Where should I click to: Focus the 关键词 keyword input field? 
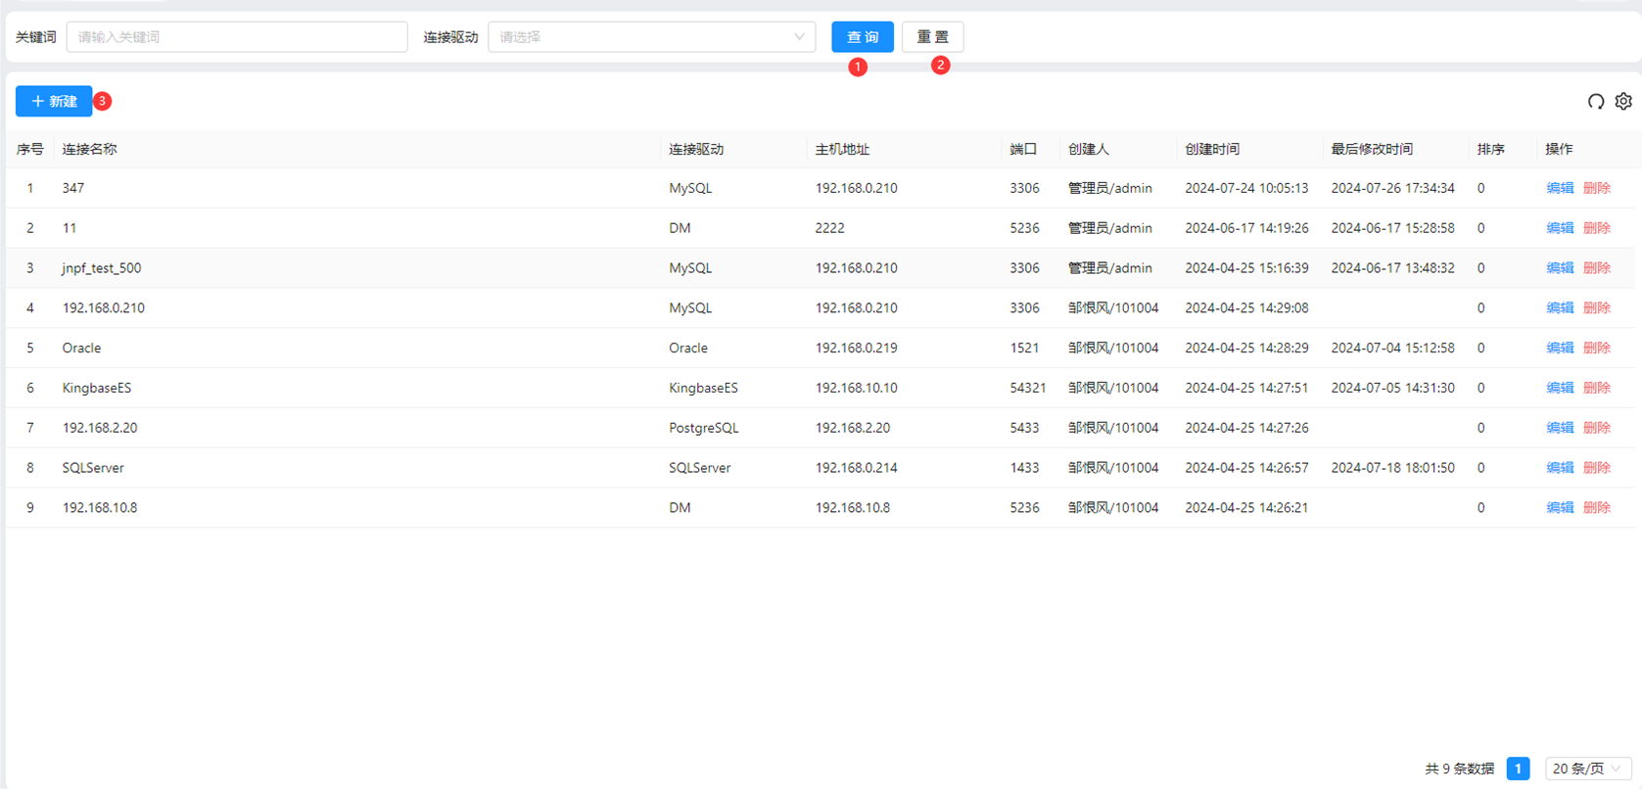click(237, 37)
